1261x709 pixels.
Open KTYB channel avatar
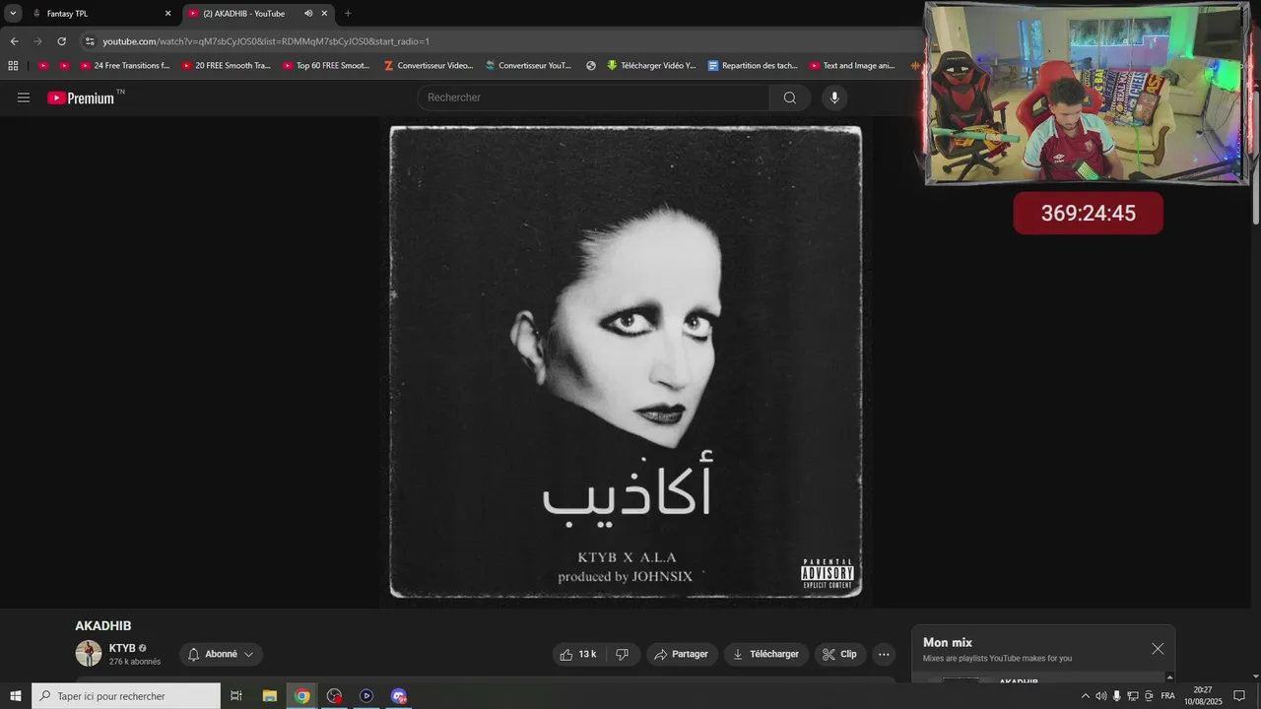(x=89, y=653)
